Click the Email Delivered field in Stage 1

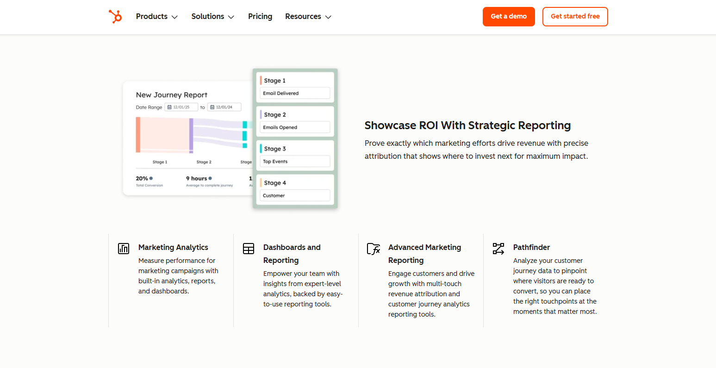tap(295, 93)
